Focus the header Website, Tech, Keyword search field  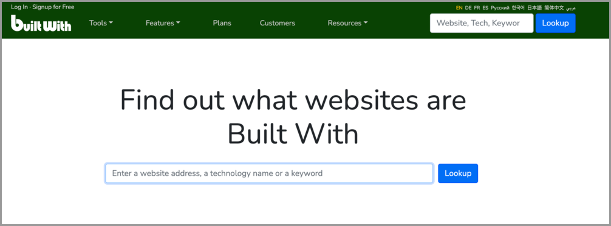pos(482,23)
